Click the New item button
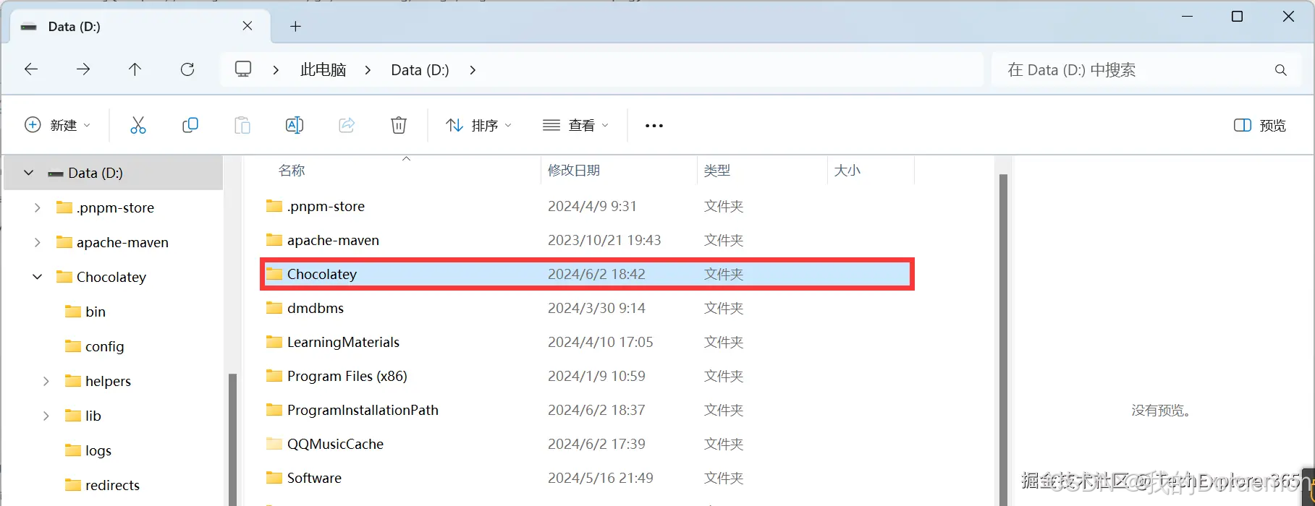The width and height of the screenshot is (1315, 506). pyautogui.click(x=58, y=125)
